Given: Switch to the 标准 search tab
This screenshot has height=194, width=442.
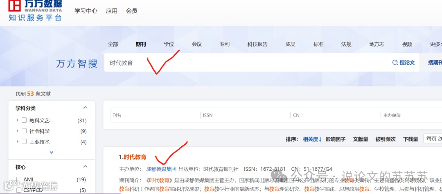Looking at the screenshot, I should click(x=318, y=44).
